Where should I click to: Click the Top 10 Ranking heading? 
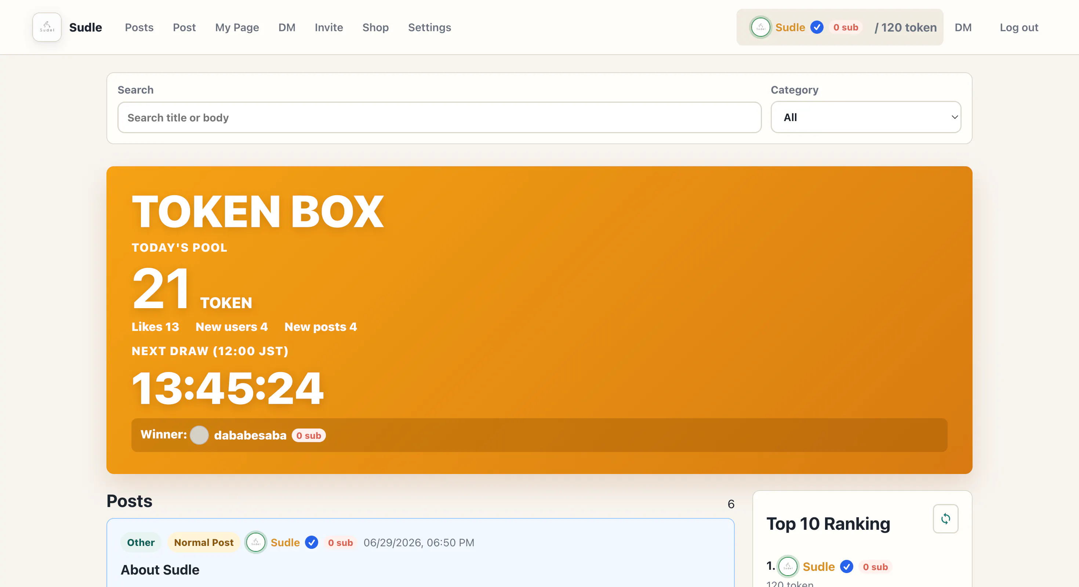coord(828,524)
